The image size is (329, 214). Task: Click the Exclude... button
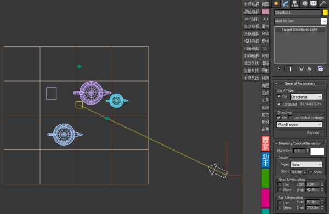coord(315,133)
